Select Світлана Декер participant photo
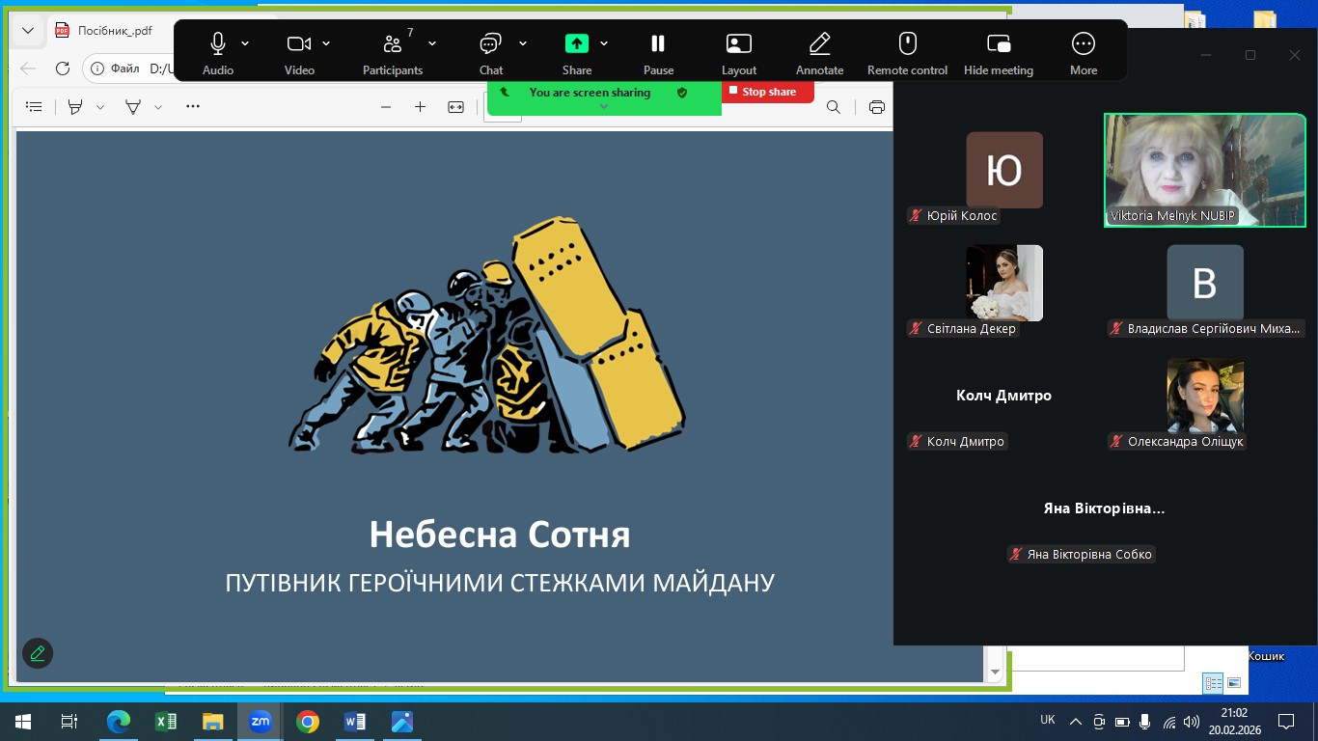 (1003, 283)
